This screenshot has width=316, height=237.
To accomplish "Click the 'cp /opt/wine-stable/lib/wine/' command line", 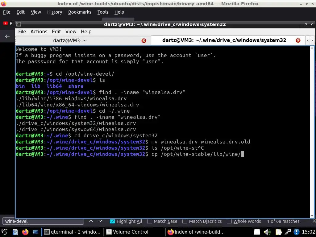I will pyautogui.click(x=196, y=154).
